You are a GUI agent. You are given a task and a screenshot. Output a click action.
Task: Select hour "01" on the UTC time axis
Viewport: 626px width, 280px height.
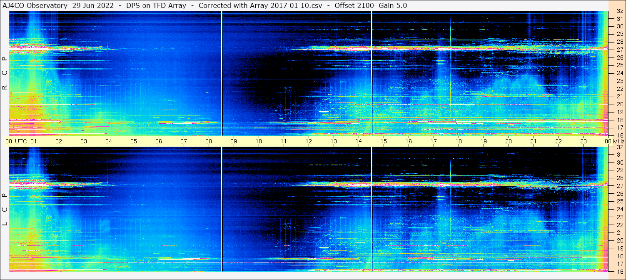pyautogui.click(x=34, y=141)
